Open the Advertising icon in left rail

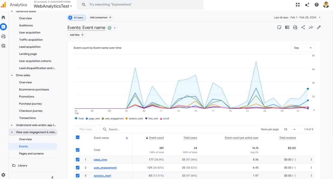pos(4,46)
